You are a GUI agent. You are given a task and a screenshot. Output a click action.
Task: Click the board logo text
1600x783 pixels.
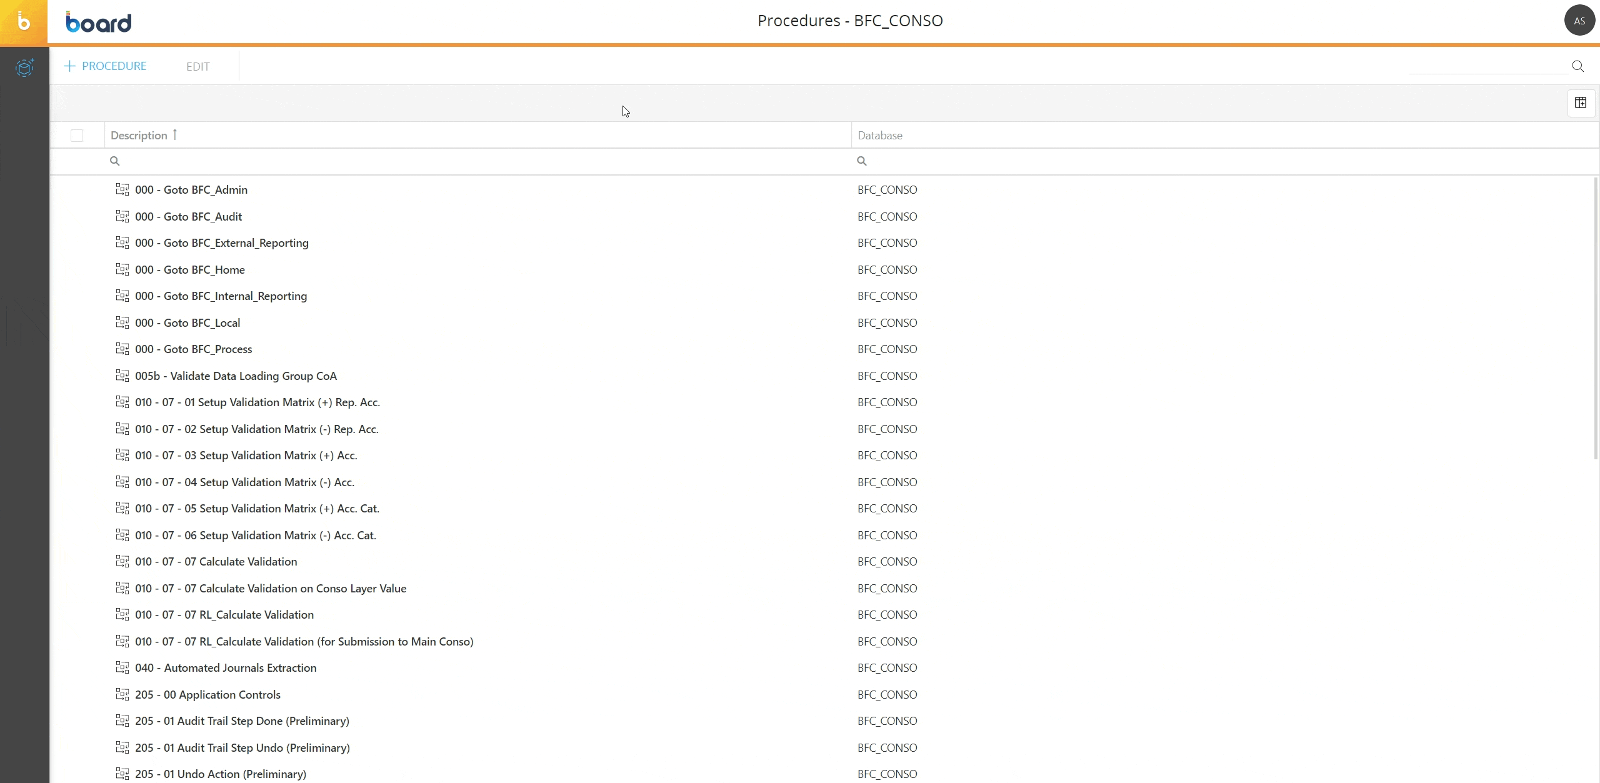pos(99,22)
